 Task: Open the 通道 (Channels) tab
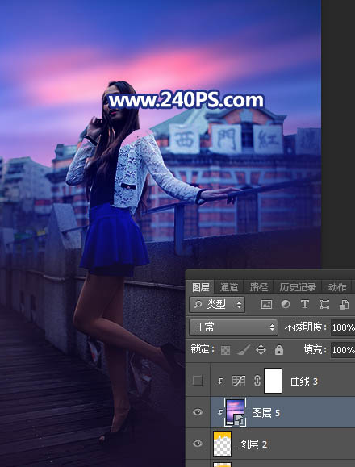(228, 287)
